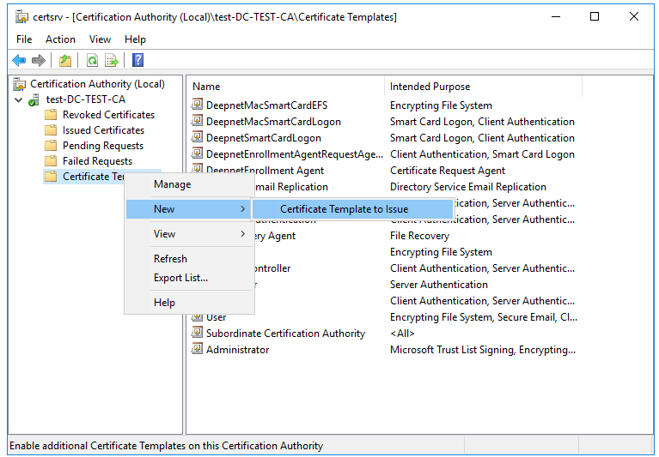The image size is (659, 457).
Task: Select the Pending Requests folder
Action: tap(102, 146)
